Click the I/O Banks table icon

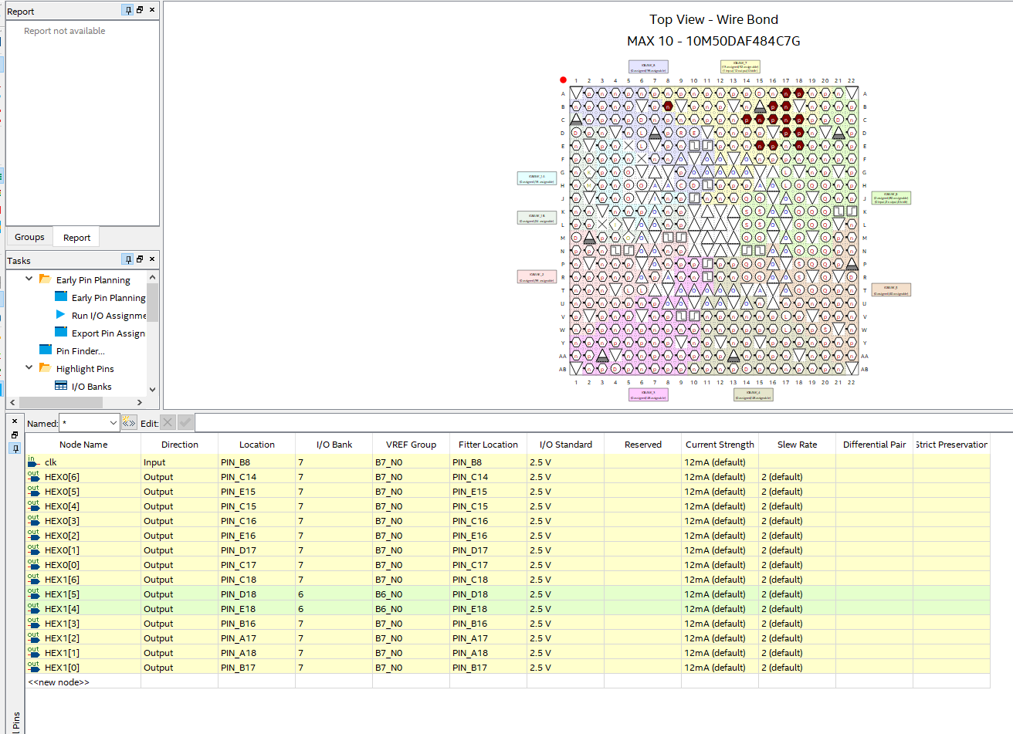(x=61, y=385)
